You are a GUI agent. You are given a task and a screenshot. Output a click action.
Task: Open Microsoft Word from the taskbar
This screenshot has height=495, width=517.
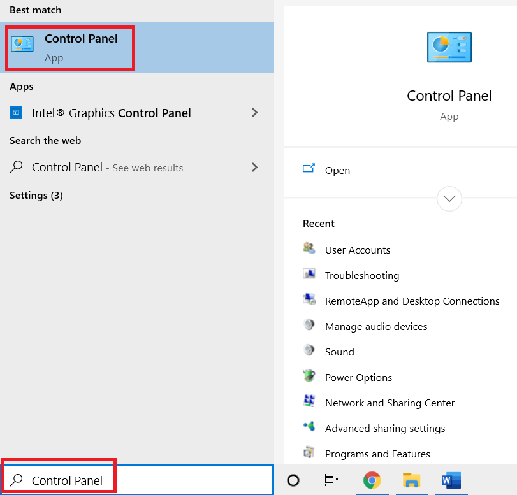pos(451,480)
